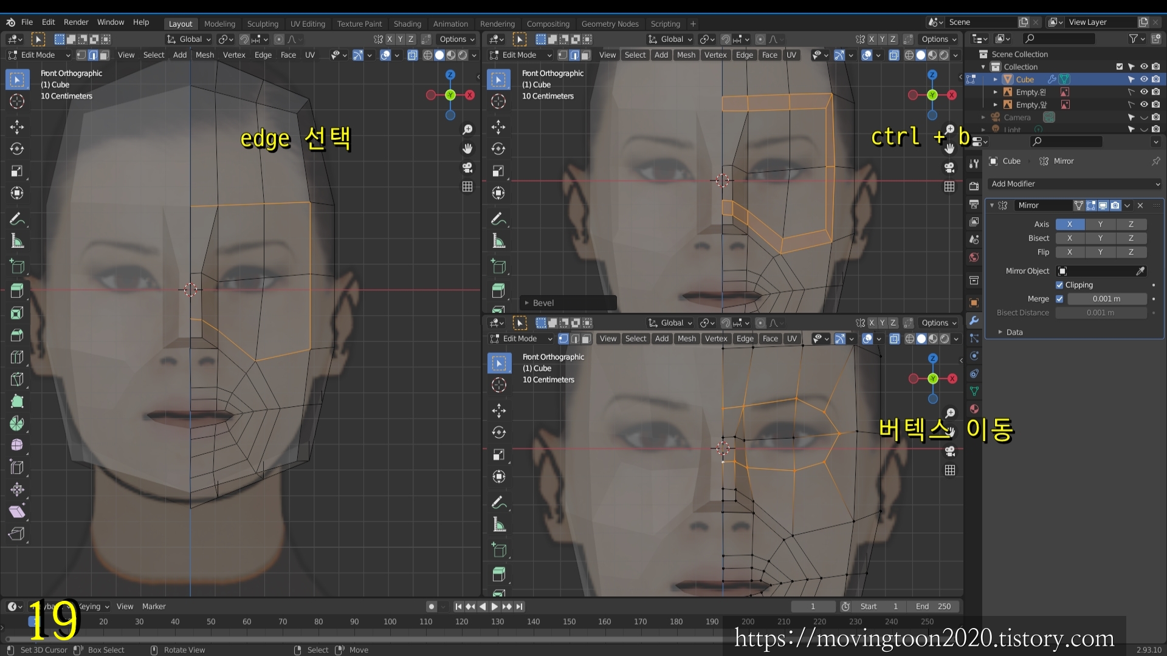Select the Move tool in left viewport toolbar

pyautogui.click(x=17, y=127)
